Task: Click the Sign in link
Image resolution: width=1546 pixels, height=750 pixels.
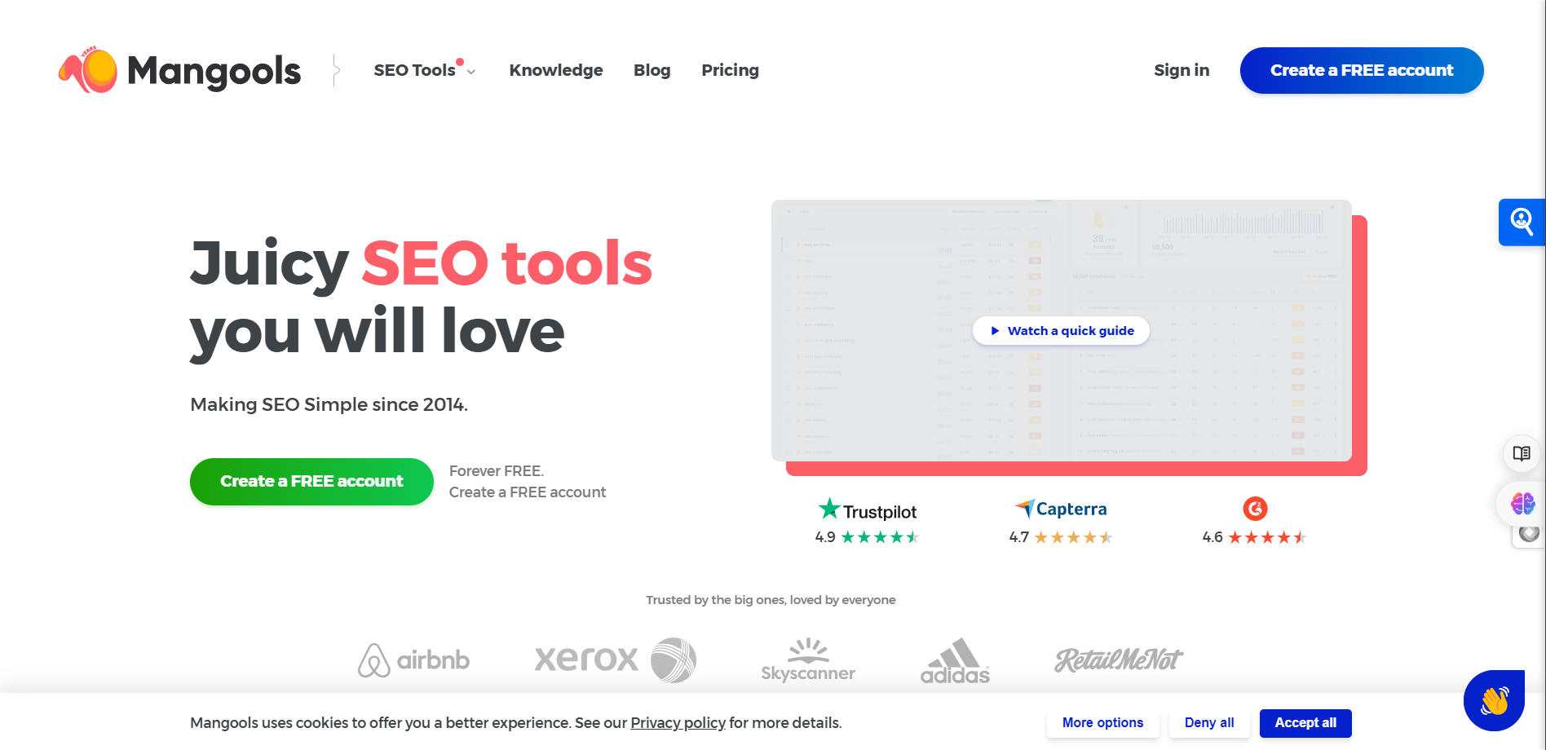Action: (x=1182, y=70)
